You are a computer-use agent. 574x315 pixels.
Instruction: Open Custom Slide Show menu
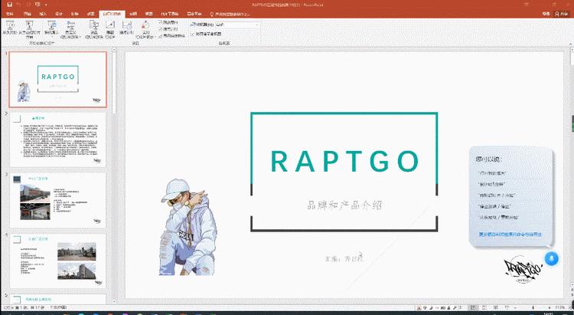coord(70,29)
